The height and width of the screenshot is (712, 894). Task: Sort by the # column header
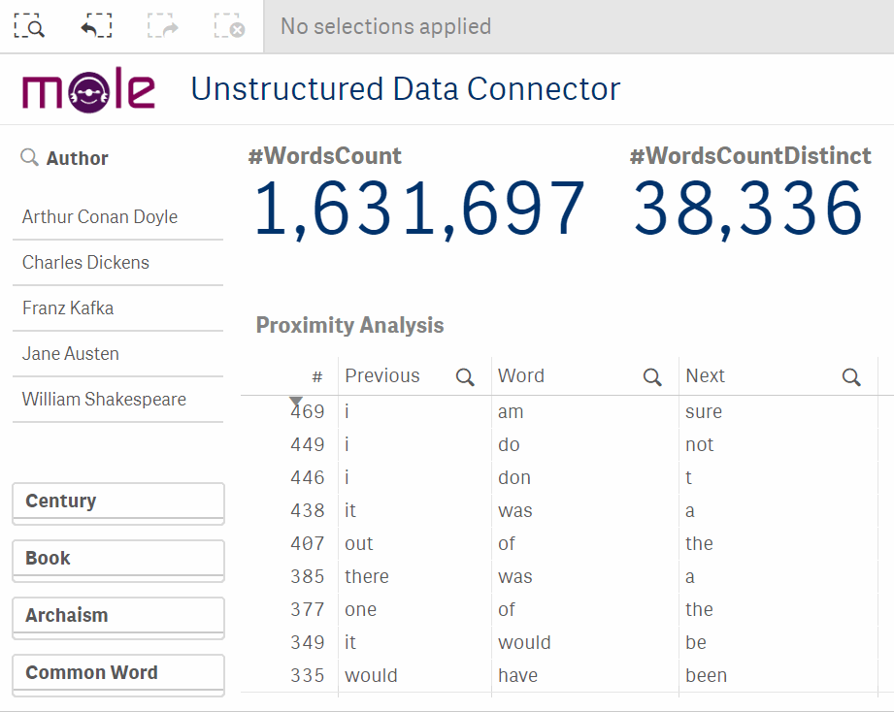[x=317, y=376]
